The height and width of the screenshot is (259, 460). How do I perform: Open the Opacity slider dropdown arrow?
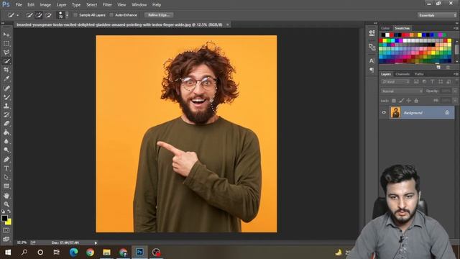point(455,91)
